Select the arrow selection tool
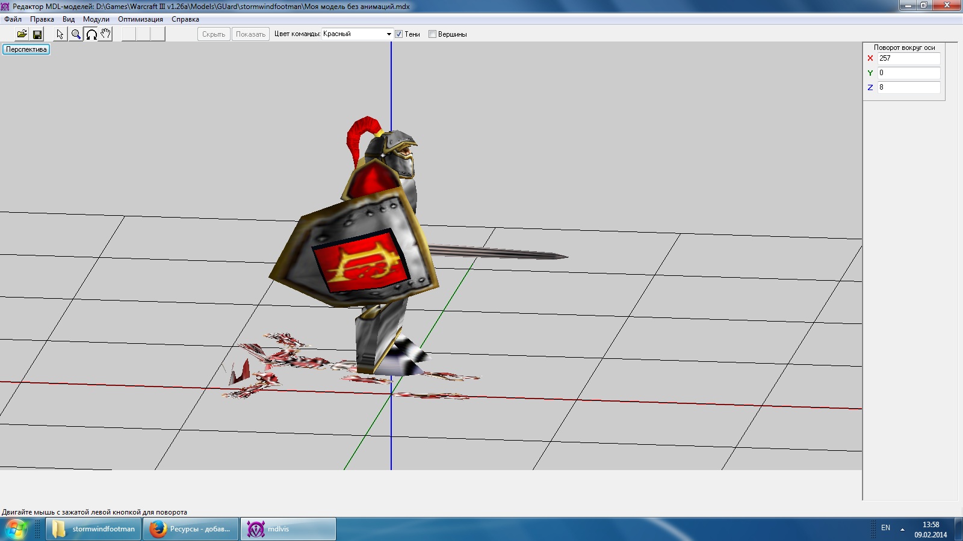The height and width of the screenshot is (541, 963). click(x=60, y=34)
